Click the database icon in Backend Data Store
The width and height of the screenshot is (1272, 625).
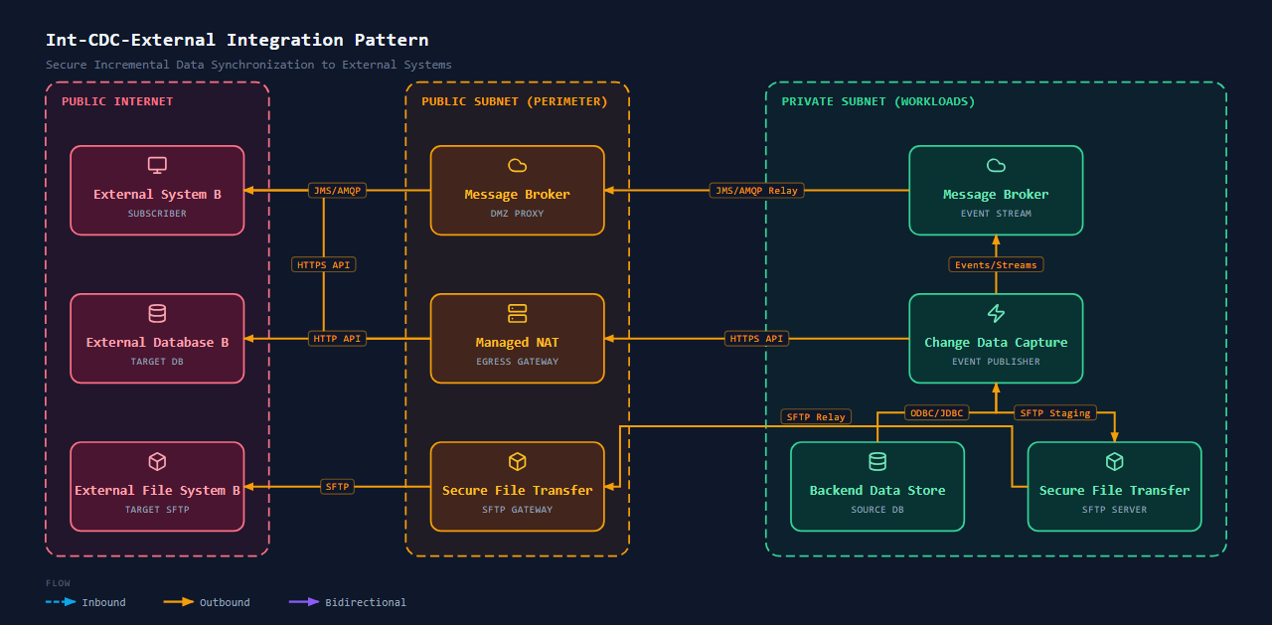[877, 462]
